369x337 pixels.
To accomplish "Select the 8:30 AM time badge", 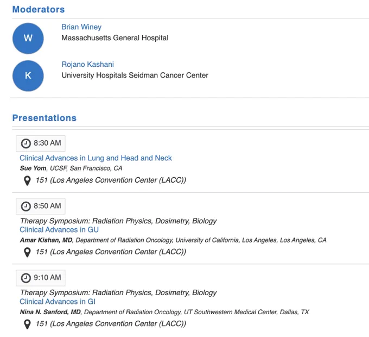I will [41, 143].
